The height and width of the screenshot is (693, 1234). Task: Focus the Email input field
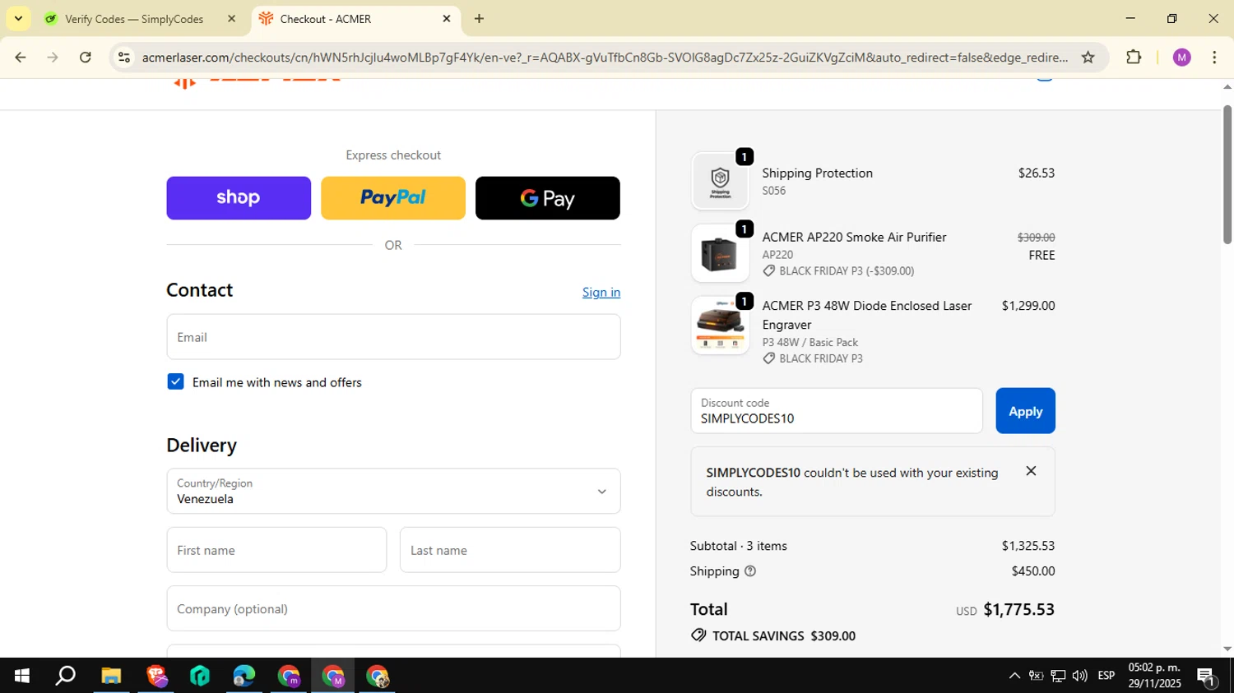click(x=393, y=337)
